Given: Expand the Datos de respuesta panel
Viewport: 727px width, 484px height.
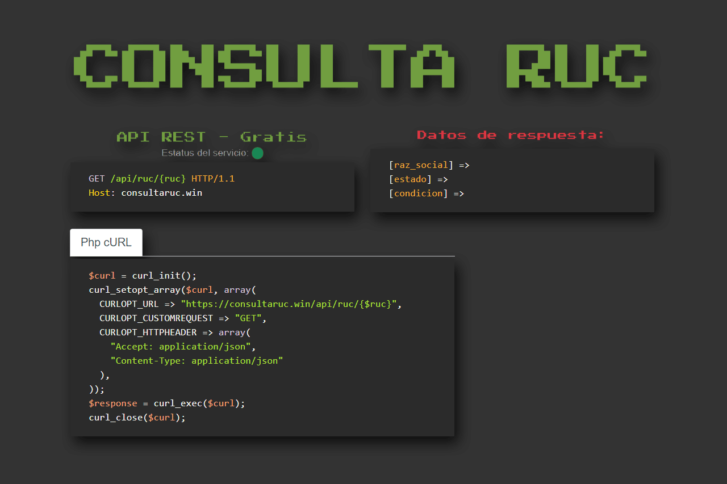Looking at the screenshot, I should pos(512,180).
